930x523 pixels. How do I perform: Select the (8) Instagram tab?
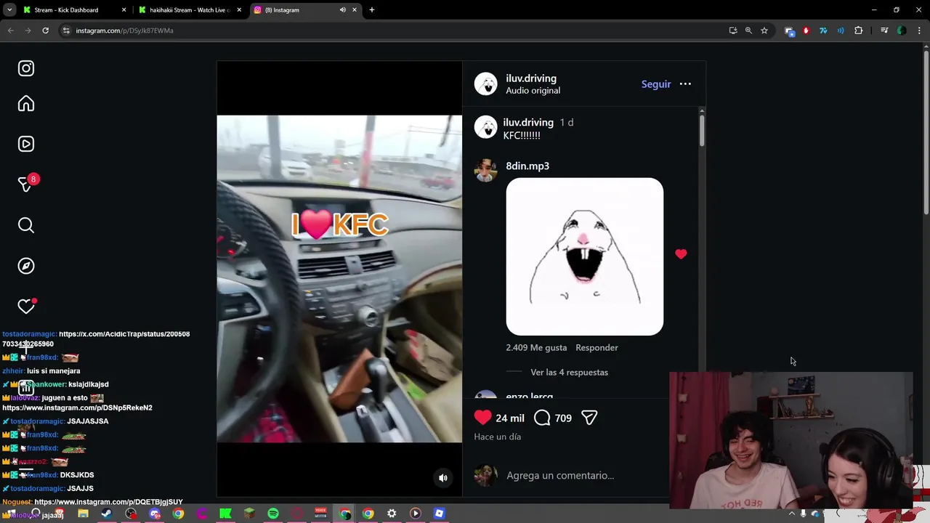tap(305, 10)
